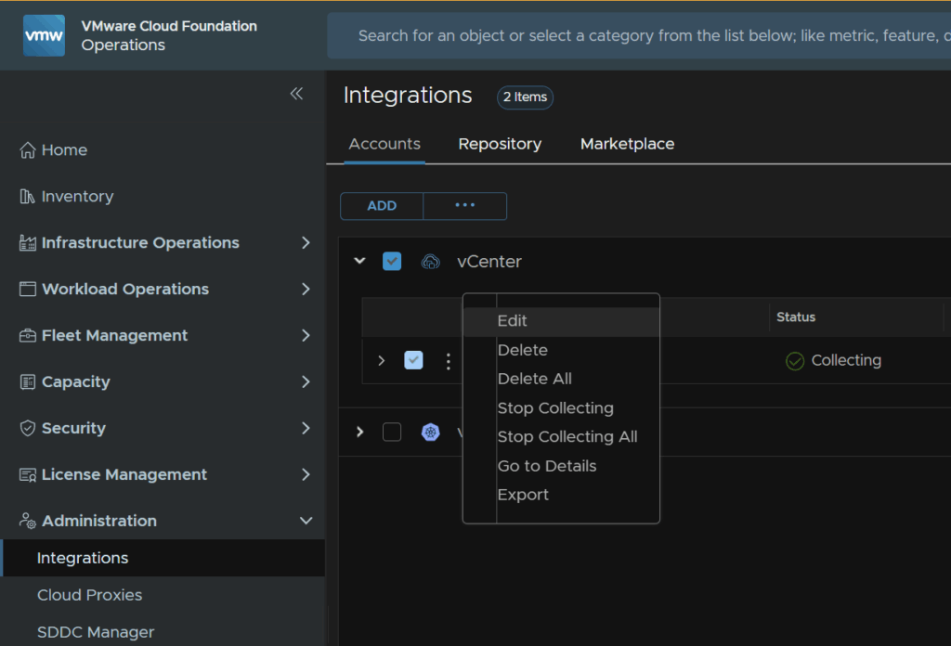Expand the Security menu chevron
Screen dimensions: 951x646
point(306,428)
